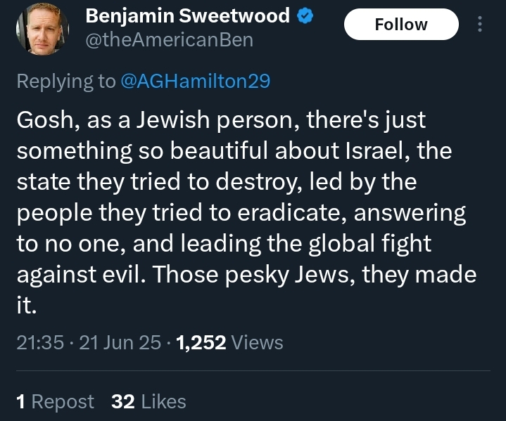Click the "Replying to" label
Image resolution: width=506 pixels, height=421 pixels.
pyautogui.click(x=66, y=81)
